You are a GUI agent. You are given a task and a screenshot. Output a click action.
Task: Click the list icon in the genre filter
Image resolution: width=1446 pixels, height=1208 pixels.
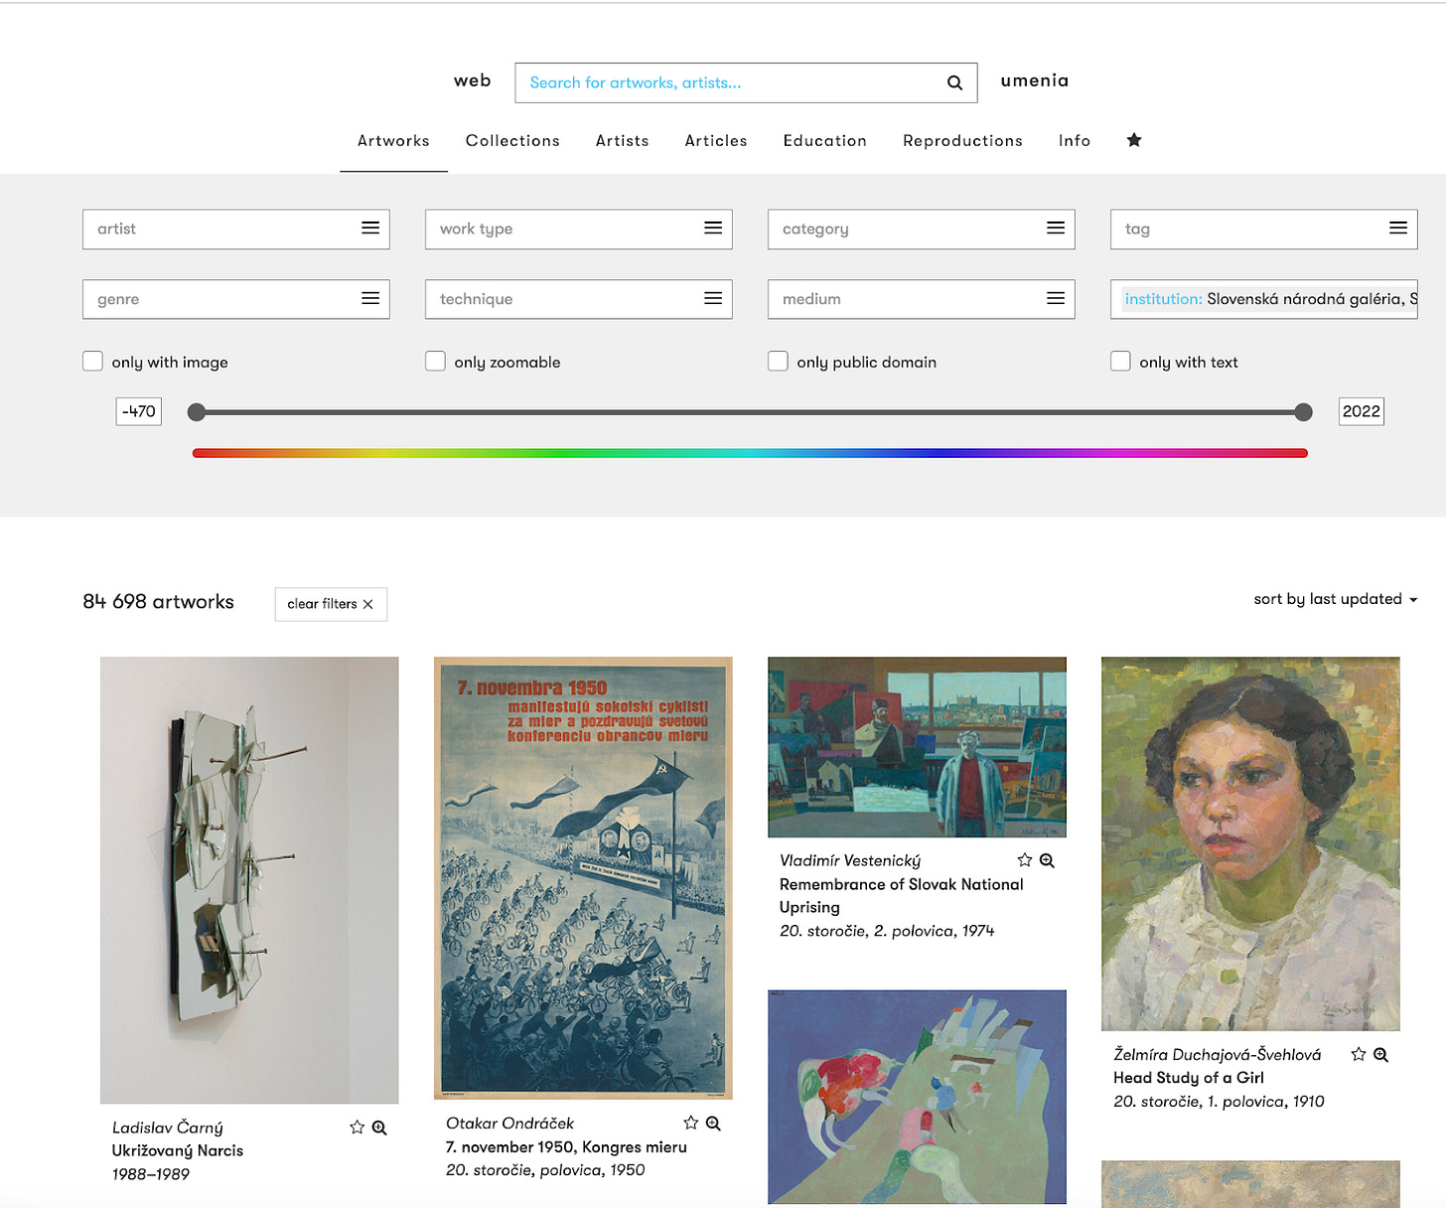pos(370,299)
